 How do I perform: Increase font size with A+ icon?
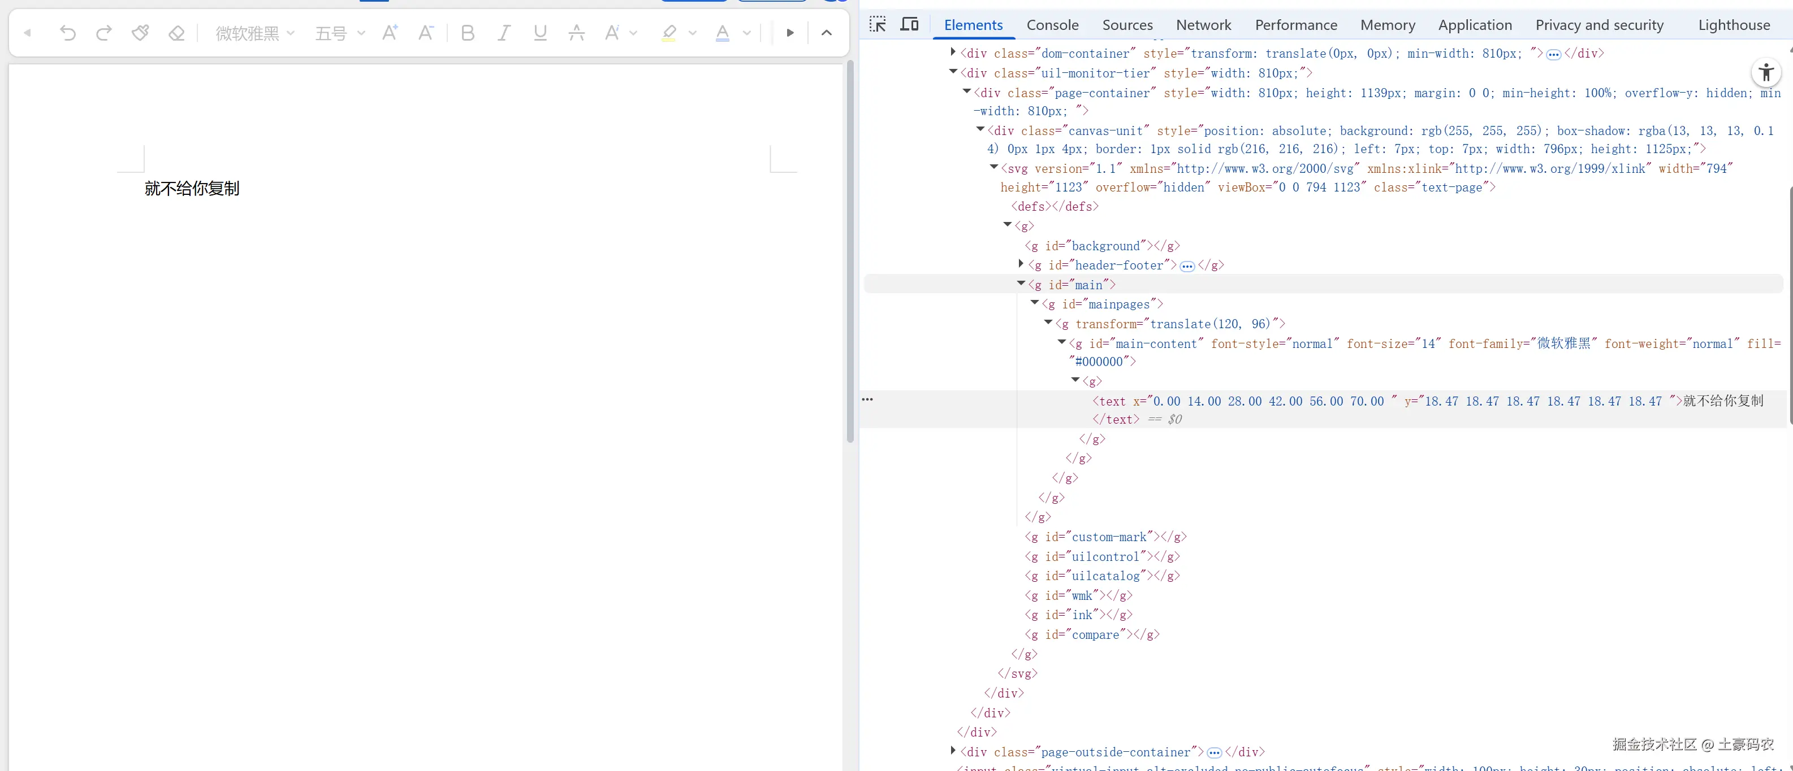[390, 33]
